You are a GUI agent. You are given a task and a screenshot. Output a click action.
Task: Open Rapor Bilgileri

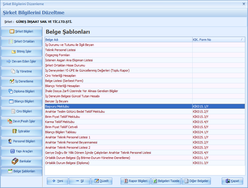tap(135, 181)
